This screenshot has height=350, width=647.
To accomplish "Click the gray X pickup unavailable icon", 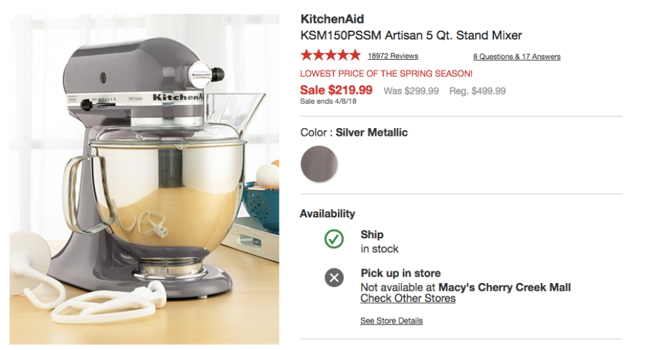I will [x=334, y=278].
